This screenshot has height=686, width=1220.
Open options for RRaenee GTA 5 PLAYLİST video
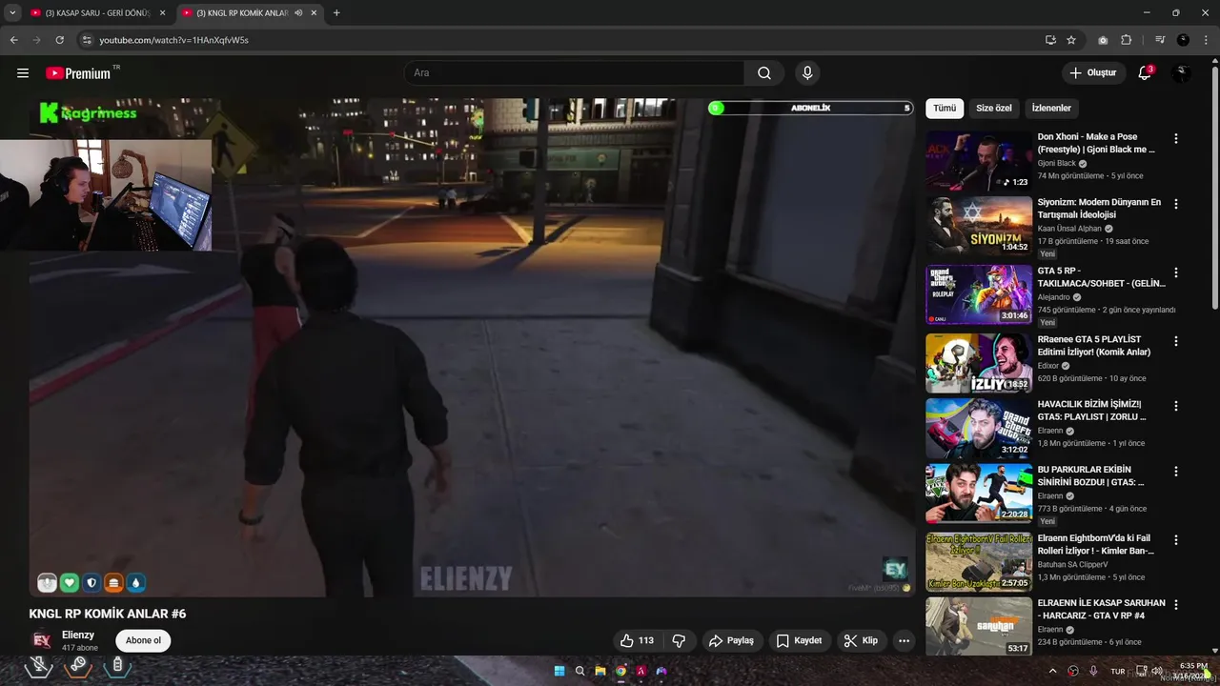pyautogui.click(x=1175, y=341)
